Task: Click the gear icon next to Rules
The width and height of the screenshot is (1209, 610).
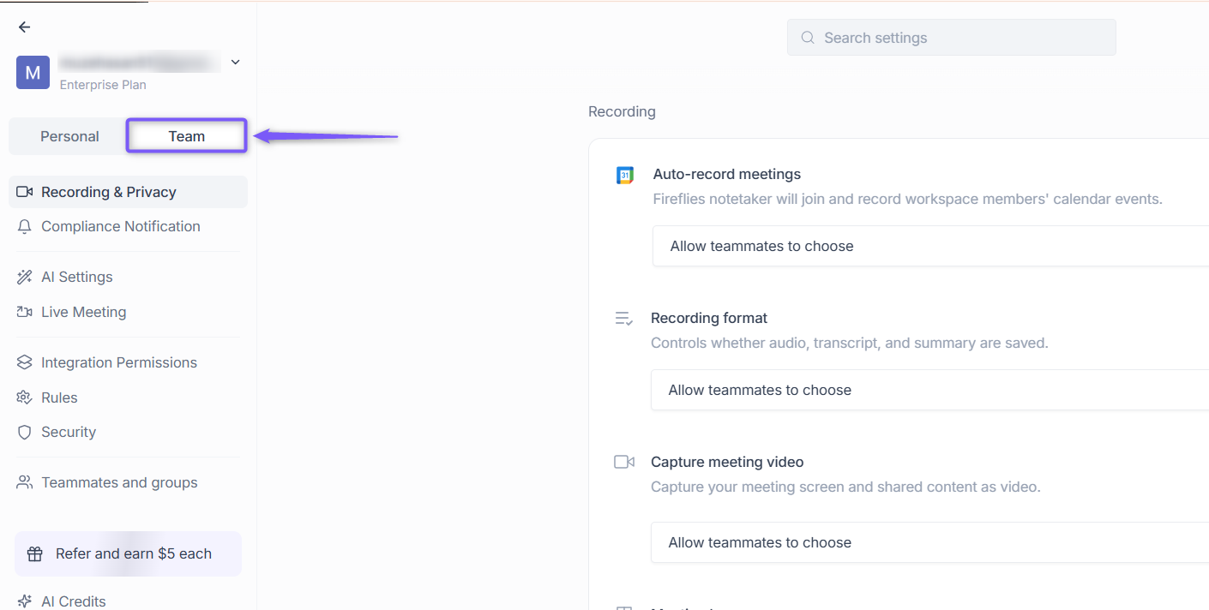Action: point(25,398)
